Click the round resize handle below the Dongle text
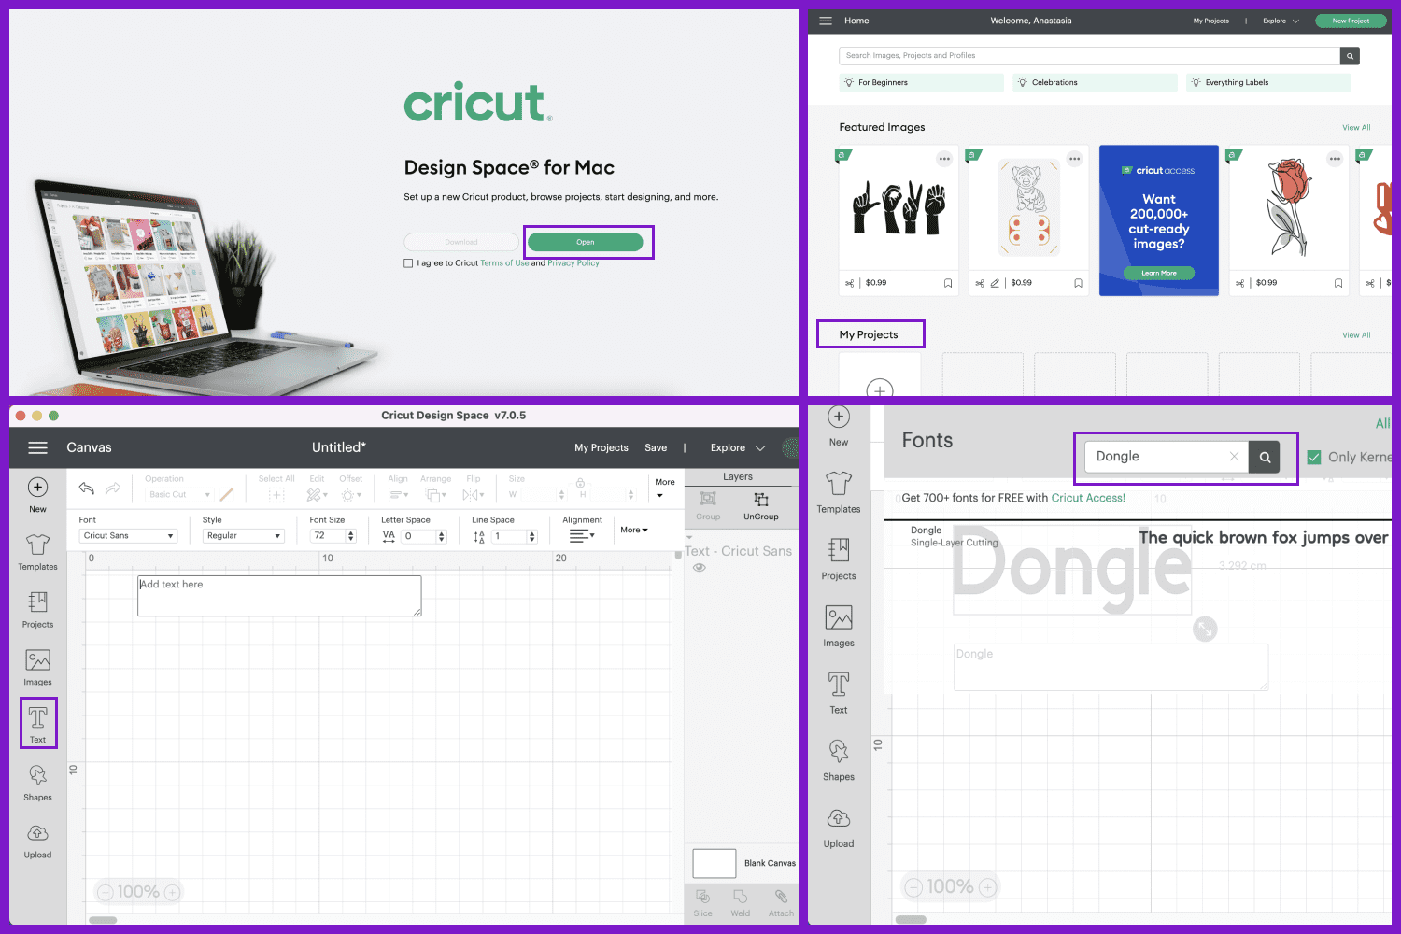 (1205, 629)
